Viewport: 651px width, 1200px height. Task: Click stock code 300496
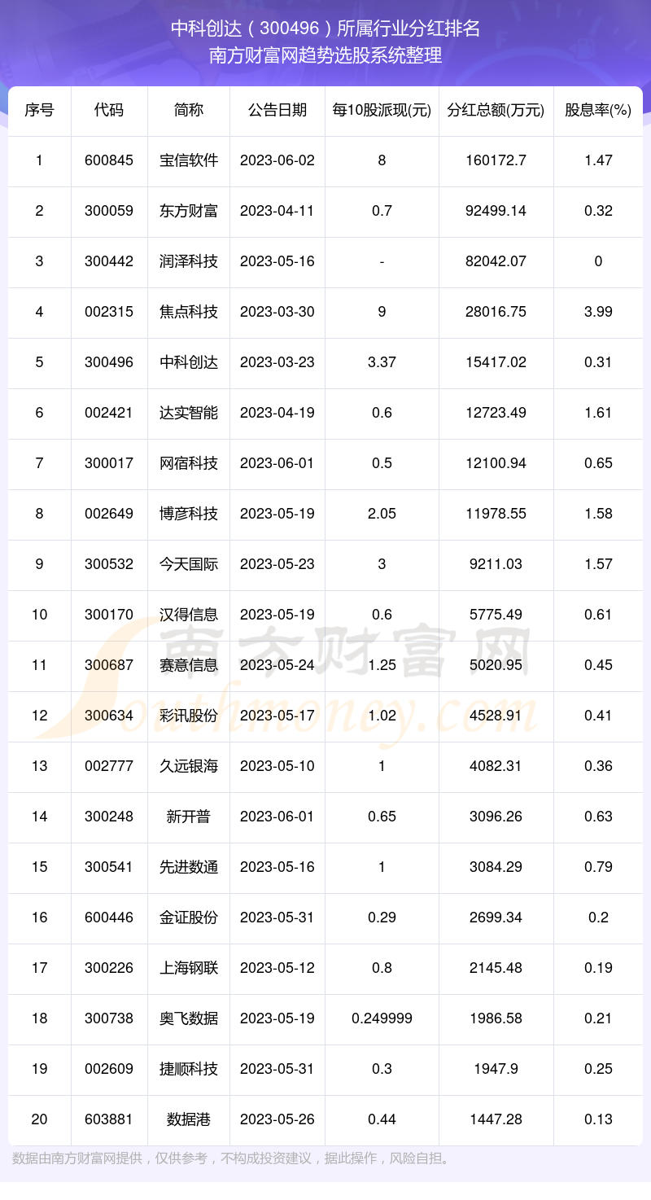click(109, 362)
